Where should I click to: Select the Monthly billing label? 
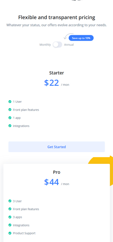tap(45, 45)
